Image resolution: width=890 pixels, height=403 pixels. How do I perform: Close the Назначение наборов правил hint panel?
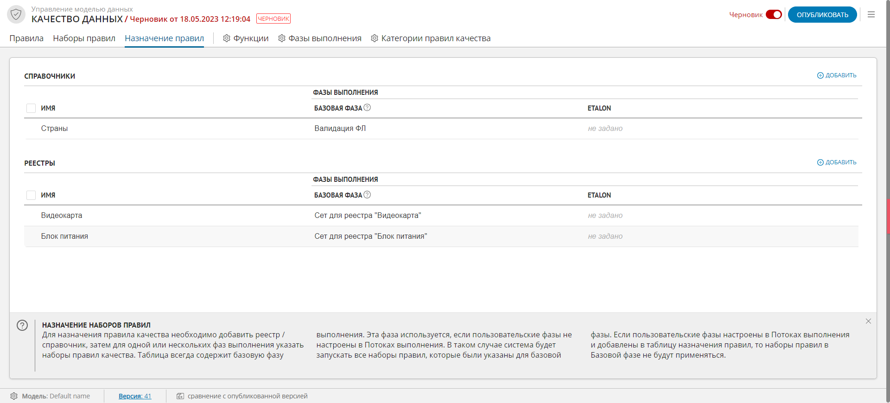pos(868,321)
